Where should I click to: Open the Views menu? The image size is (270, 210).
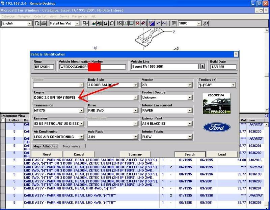(53, 16)
